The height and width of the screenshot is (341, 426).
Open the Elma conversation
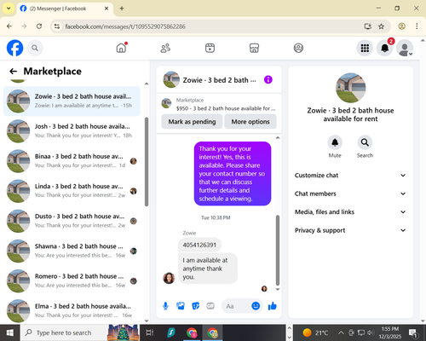pyautogui.click(x=72, y=310)
